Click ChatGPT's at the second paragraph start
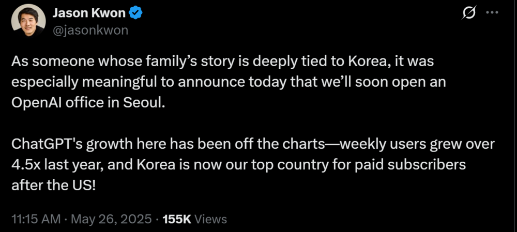The image size is (517, 232). 48,144
